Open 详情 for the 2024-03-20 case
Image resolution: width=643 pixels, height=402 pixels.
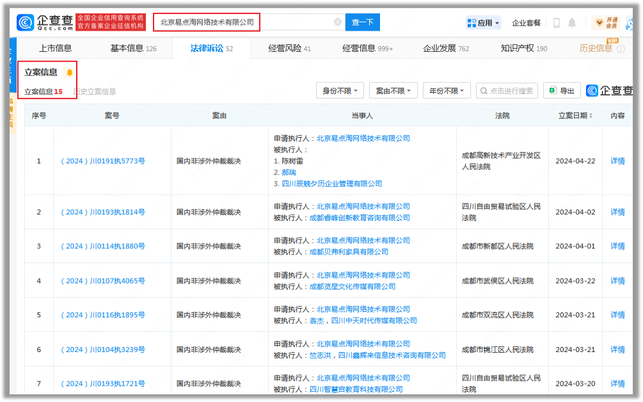(x=617, y=383)
